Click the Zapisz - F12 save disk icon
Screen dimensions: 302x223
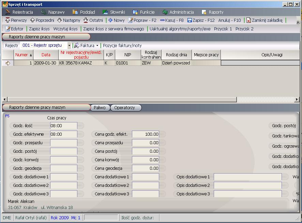tap(190, 20)
